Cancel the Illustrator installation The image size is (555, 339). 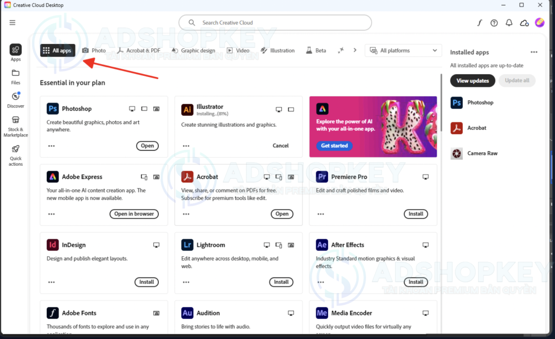[280, 146]
